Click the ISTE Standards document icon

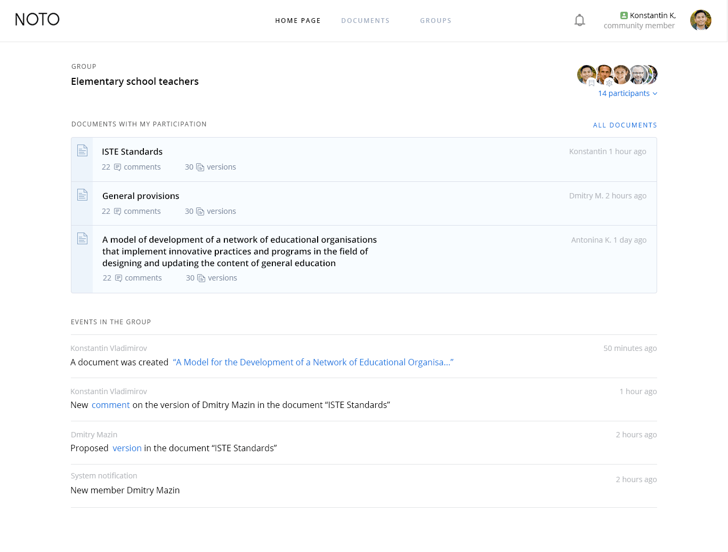pyautogui.click(x=82, y=150)
